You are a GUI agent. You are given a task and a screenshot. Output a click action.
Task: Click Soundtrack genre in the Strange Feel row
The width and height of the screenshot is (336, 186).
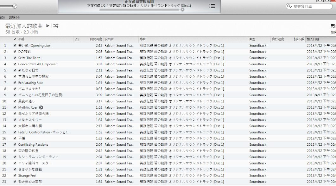coord(258,176)
